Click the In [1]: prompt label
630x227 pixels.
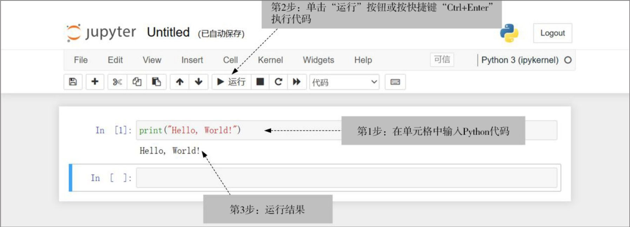click(x=113, y=130)
